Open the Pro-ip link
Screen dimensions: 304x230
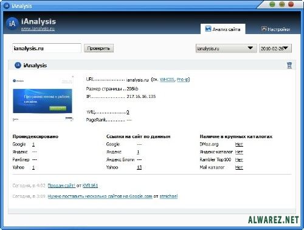tap(182, 80)
